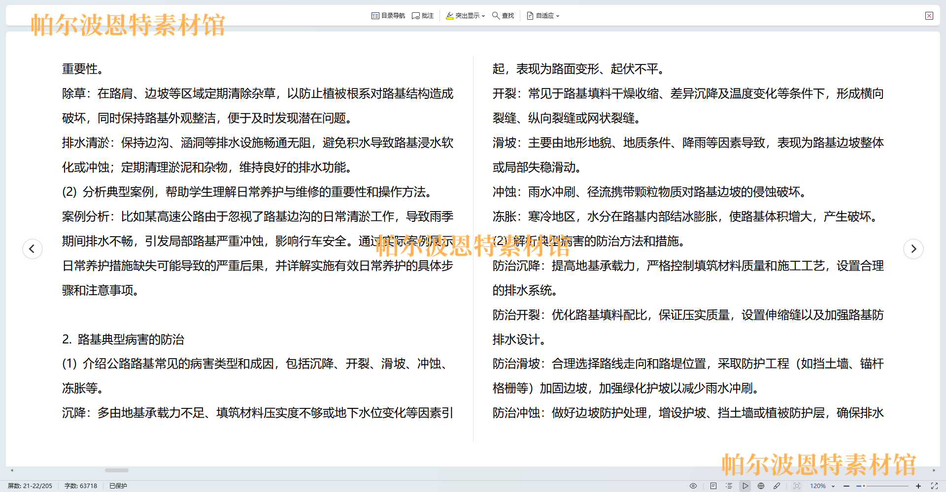Zoom in with the plus button
This screenshot has height=492, width=946.
point(918,486)
